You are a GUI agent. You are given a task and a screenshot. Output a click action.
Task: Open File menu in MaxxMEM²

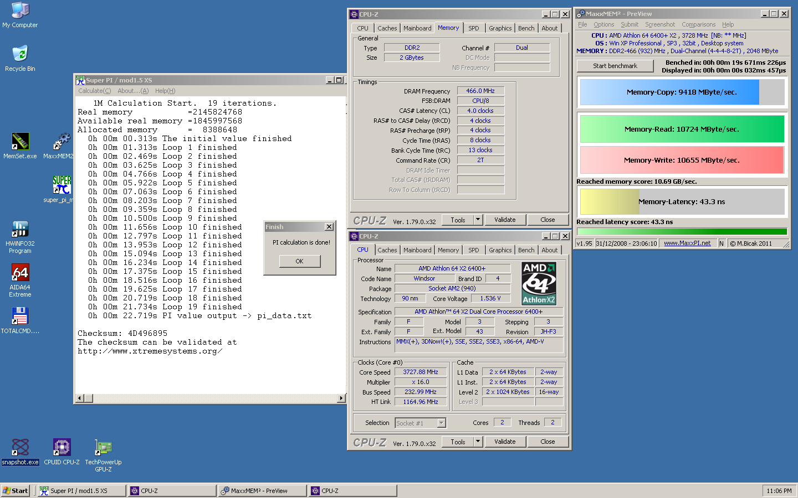(582, 24)
